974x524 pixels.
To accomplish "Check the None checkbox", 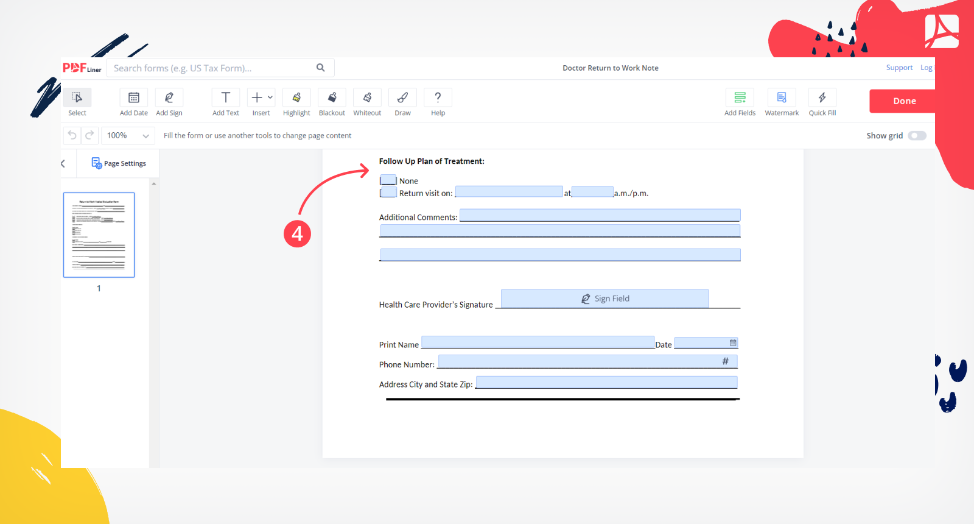I will [x=388, y=180].
